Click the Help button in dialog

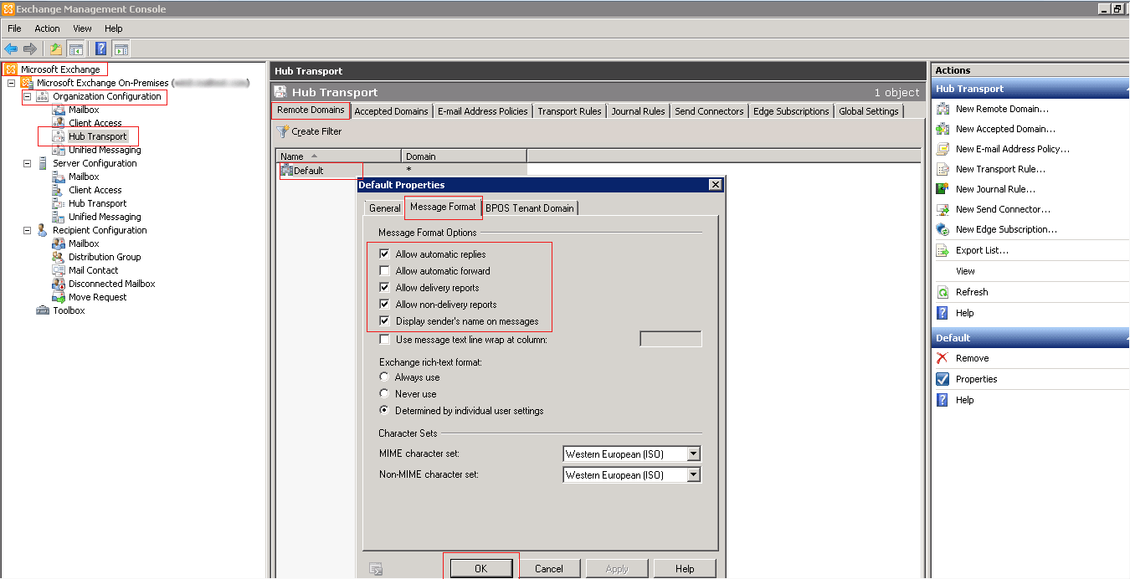(685, 569)
